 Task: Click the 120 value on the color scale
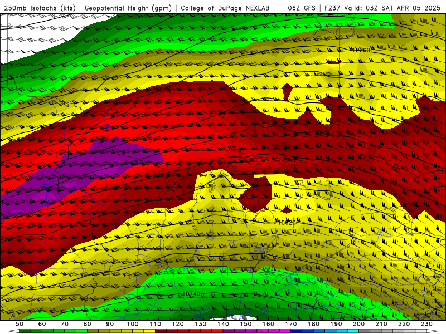[178, 324]
